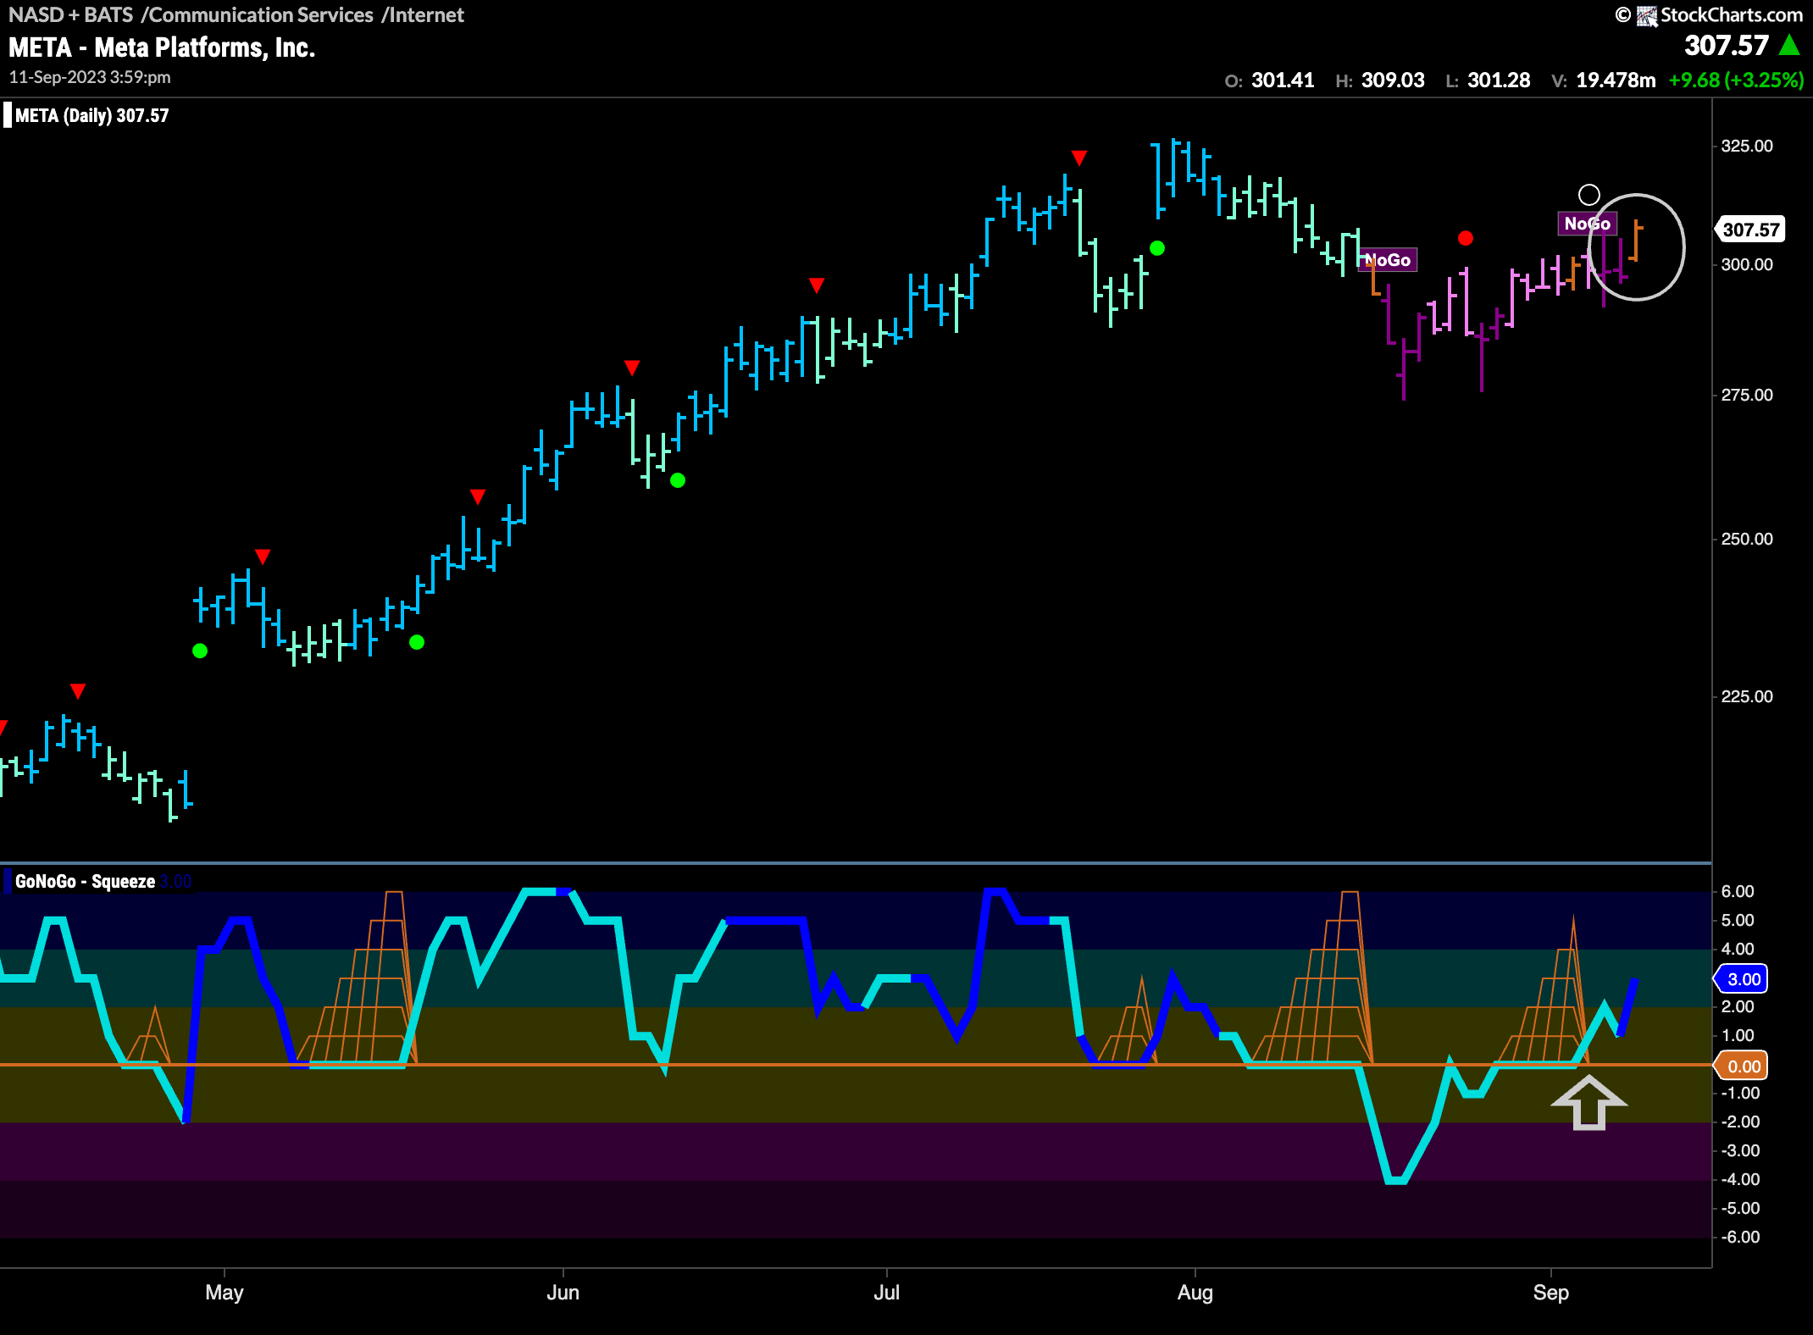
Task: Click the red triangle marker above the late-April bars
Action: click(78, 692)
